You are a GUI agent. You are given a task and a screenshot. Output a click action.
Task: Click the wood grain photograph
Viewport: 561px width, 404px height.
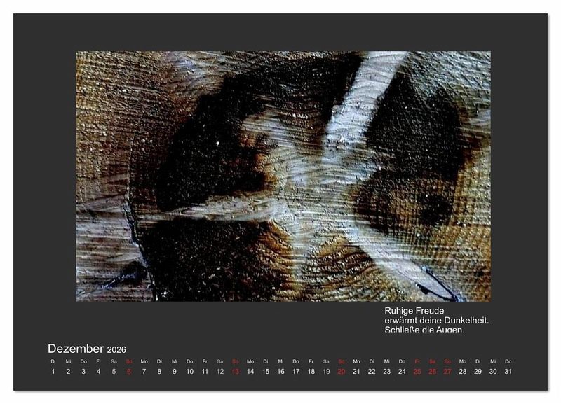point(283,176)
